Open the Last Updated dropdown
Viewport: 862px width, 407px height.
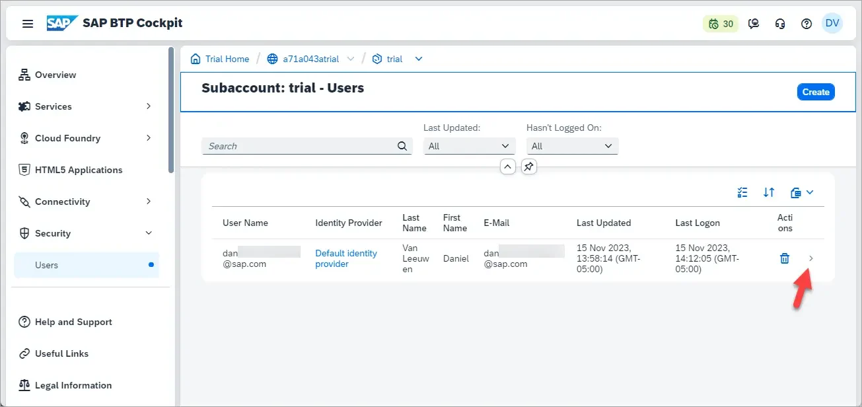(469, 146)
